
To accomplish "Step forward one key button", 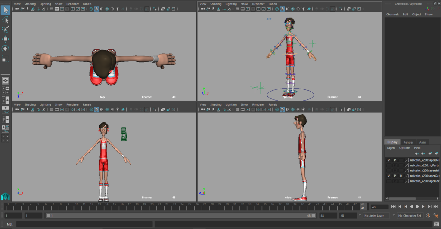I will pos(424,207).
